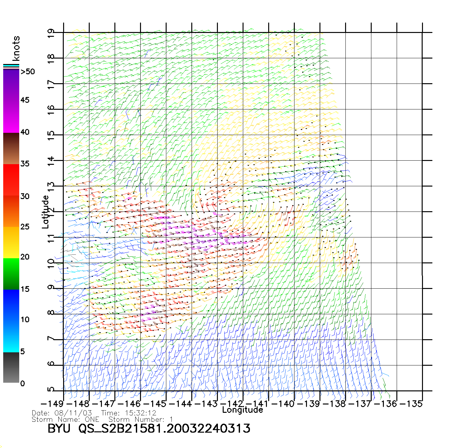Click the yellow 20-25 knots legend band
Image resolution: width=455 pixels, height=448 pixels.
(11, 242)
